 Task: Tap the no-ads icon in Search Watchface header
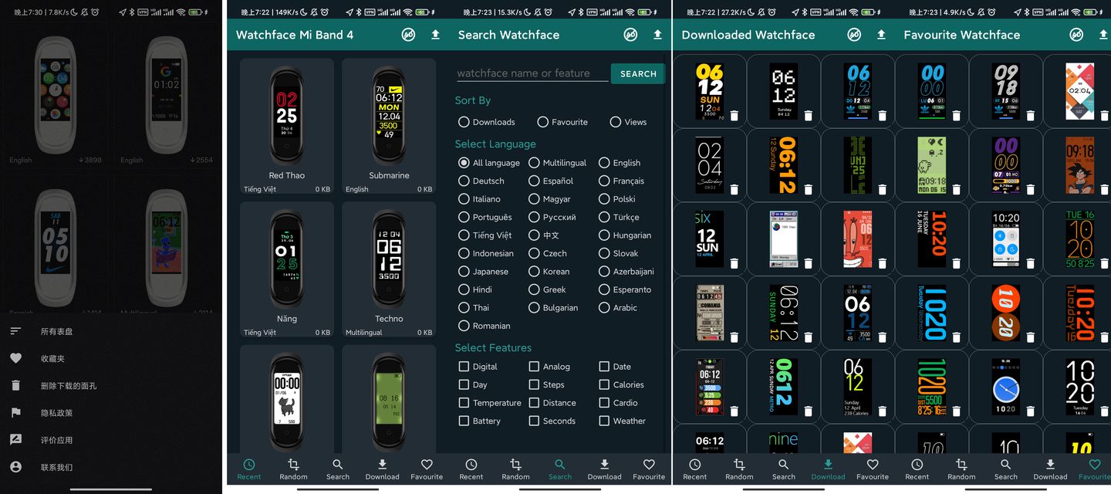click(x=630, y=35)
